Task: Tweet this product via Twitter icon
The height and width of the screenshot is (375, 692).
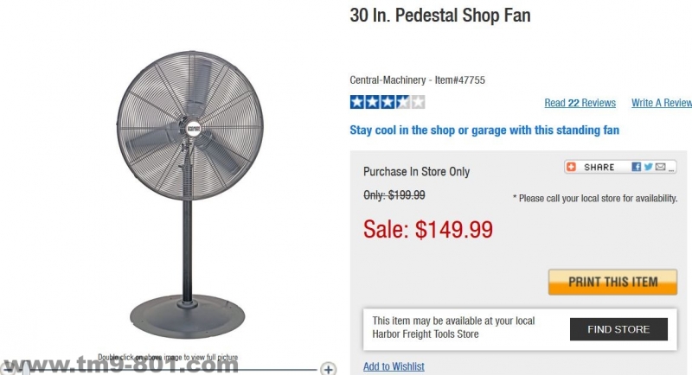Action: [648, 167]
